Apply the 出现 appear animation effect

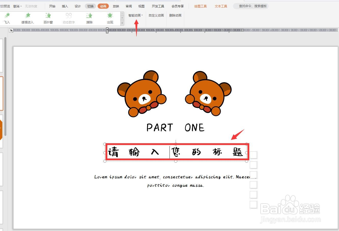tap(110, 18)
